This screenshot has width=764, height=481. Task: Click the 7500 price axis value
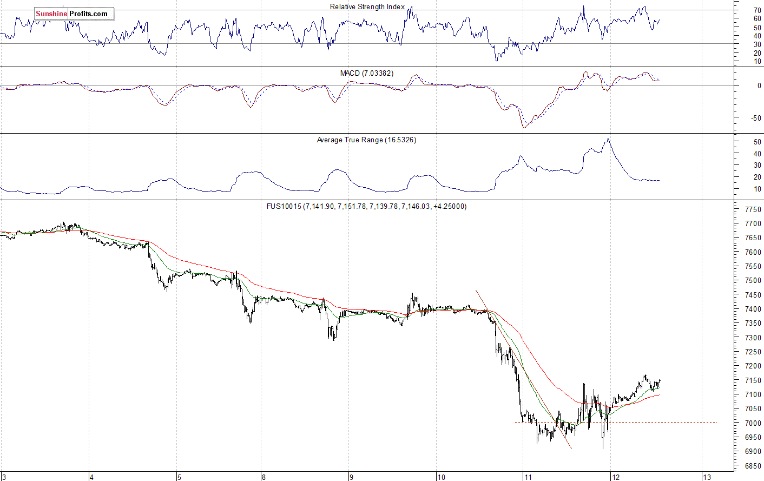[x=753, y=281]
